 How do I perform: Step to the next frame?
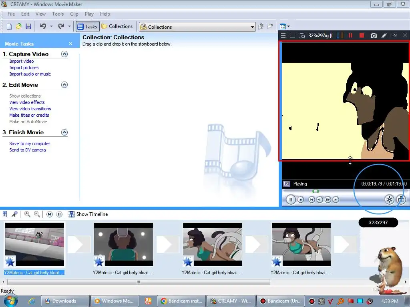(x=328, y=200)
